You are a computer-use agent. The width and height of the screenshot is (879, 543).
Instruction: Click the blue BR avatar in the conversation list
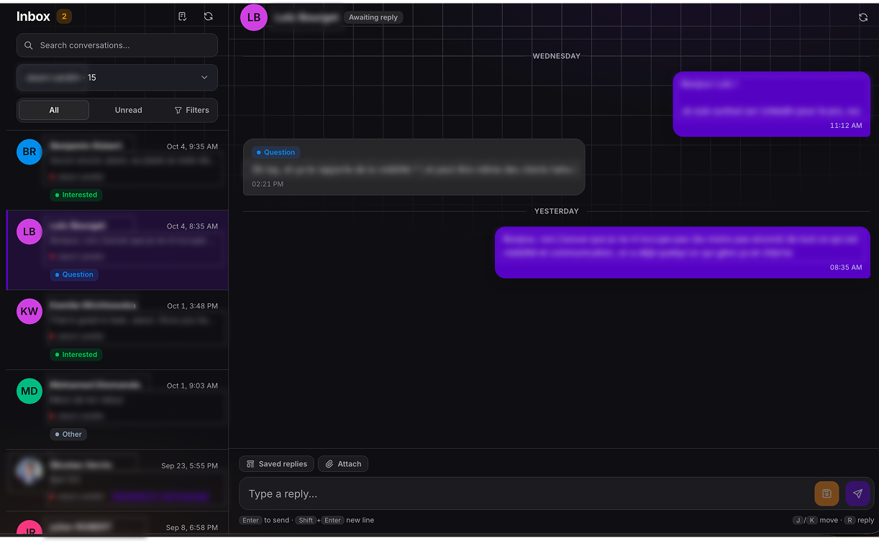(29, 152)
